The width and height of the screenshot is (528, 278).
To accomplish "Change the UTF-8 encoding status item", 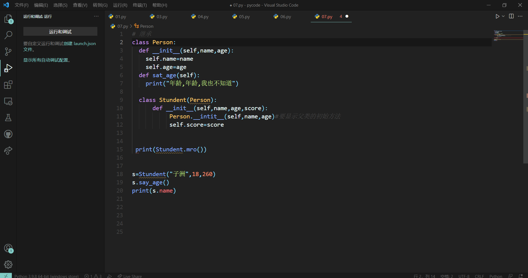I will pos(464,276).
